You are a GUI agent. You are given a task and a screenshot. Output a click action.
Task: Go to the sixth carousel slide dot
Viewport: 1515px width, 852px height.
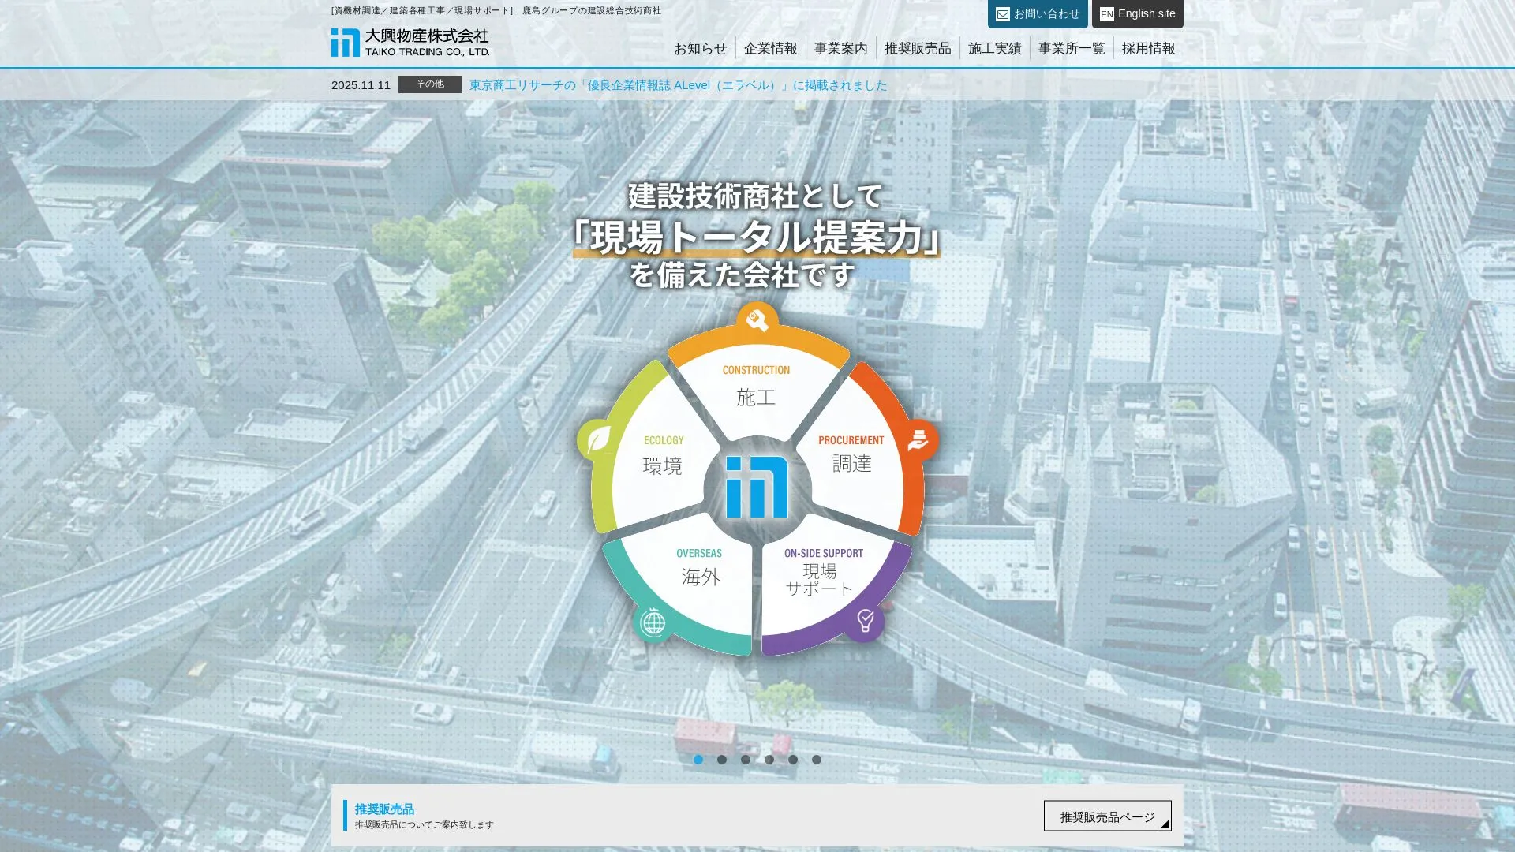point(817,760)
